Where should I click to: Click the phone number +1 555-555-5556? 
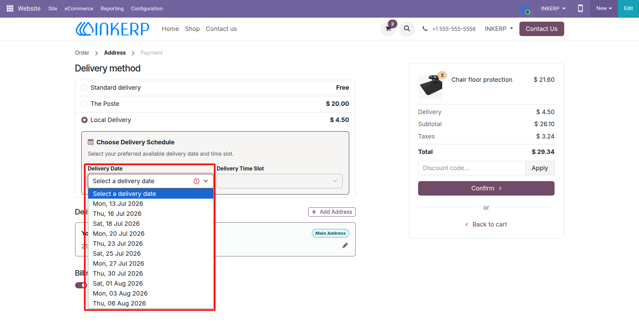(x=454, y=29)
